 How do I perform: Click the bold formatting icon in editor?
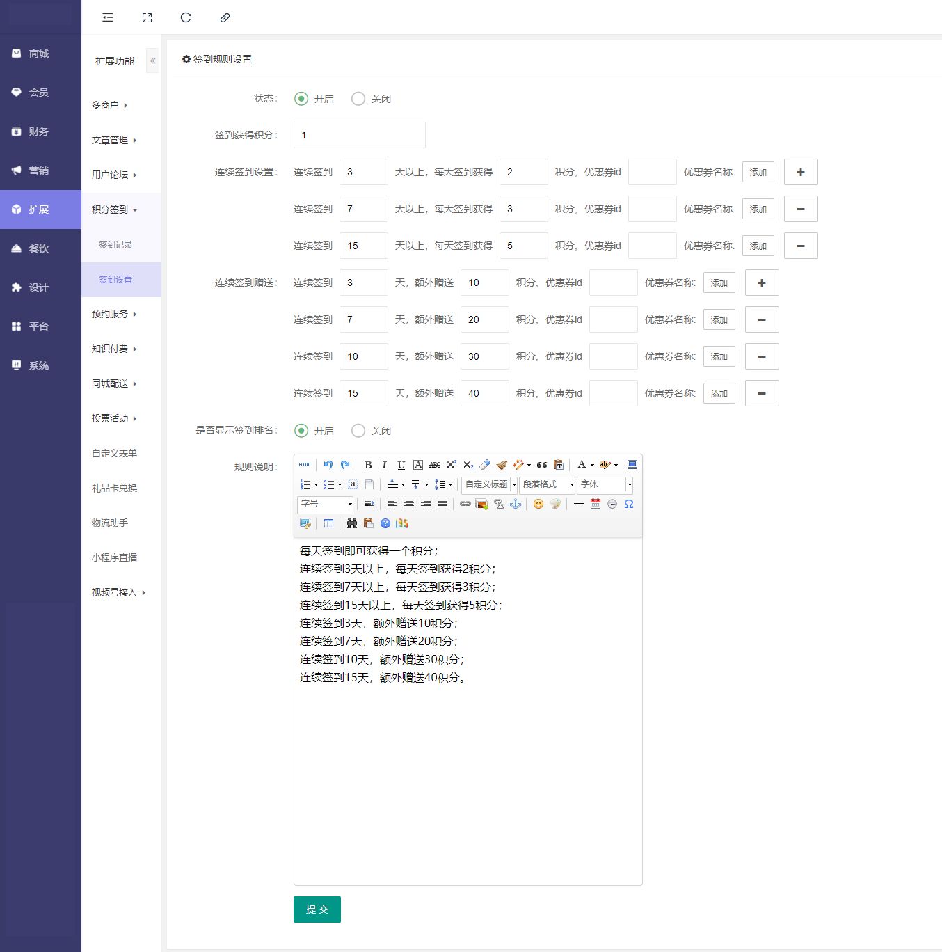pos(368,465)
